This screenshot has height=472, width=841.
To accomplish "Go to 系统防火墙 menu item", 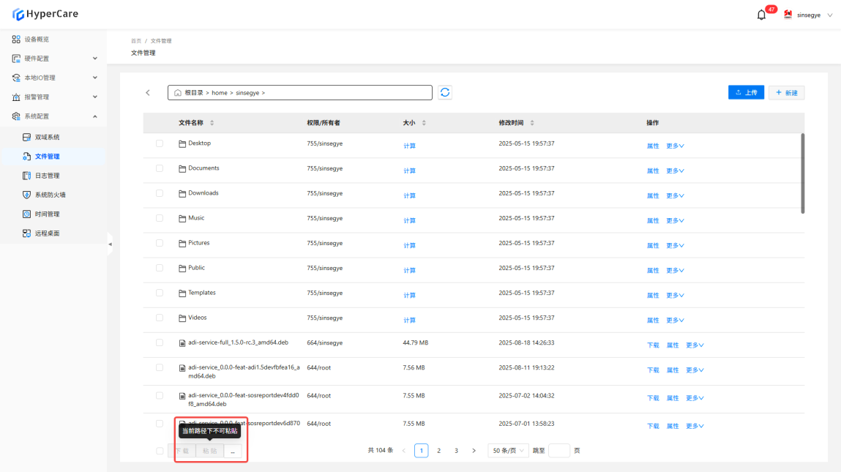I will 50,195.
